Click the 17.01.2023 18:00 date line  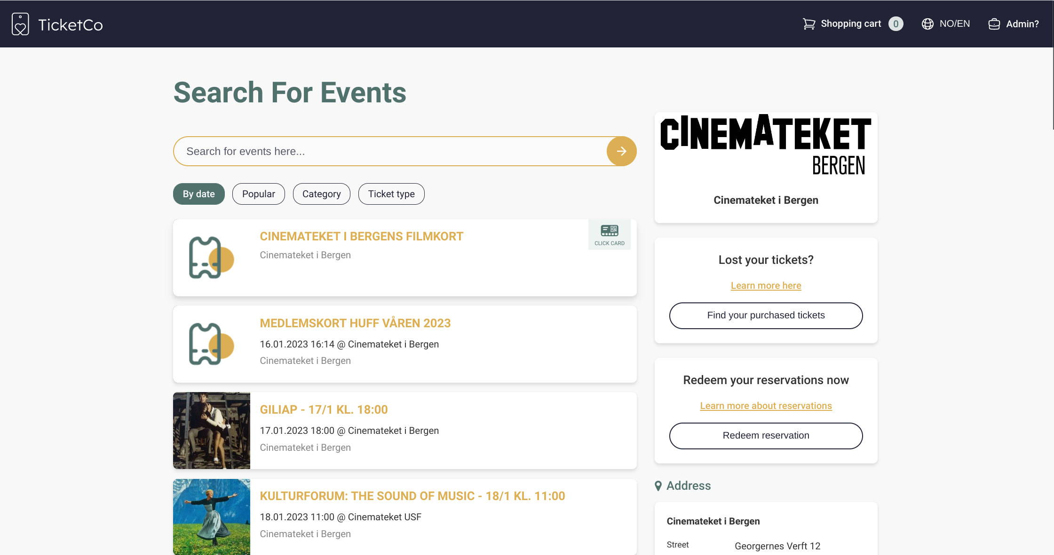tap(349, 431)
